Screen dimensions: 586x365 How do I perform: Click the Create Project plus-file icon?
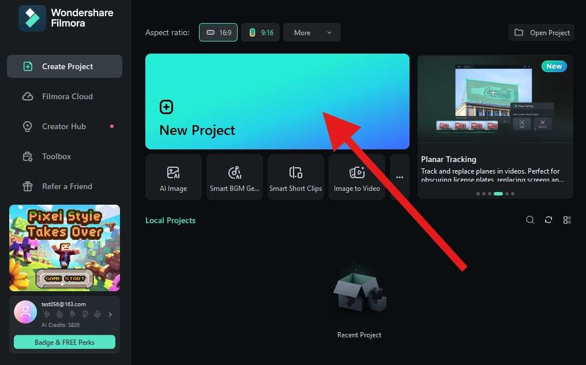click(28, 66)
